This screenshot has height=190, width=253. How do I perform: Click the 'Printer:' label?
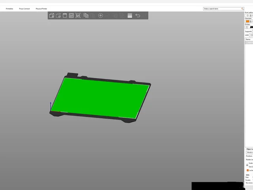[247, 24]
